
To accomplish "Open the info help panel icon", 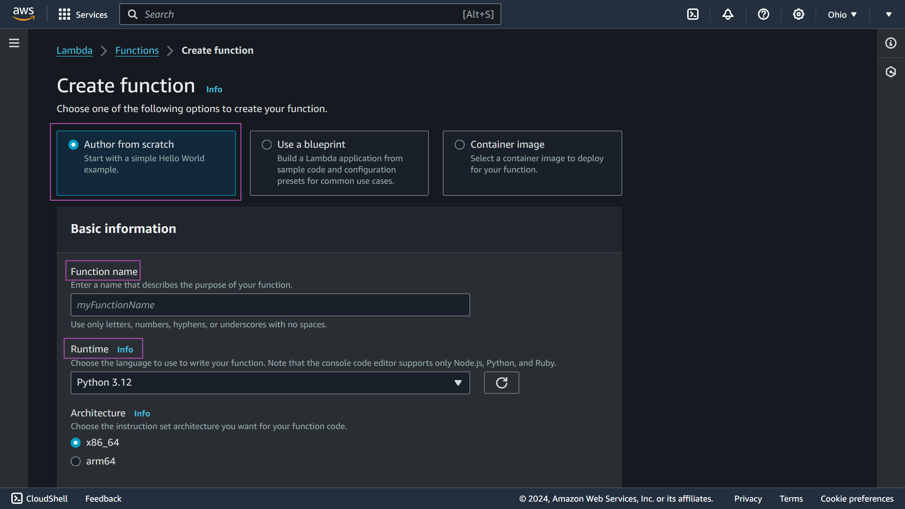I will [x=891, y=43].
